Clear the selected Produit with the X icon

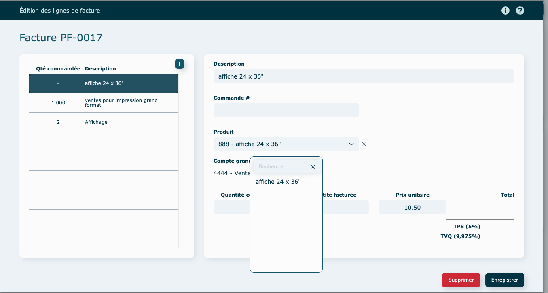[x=364, y=144]
